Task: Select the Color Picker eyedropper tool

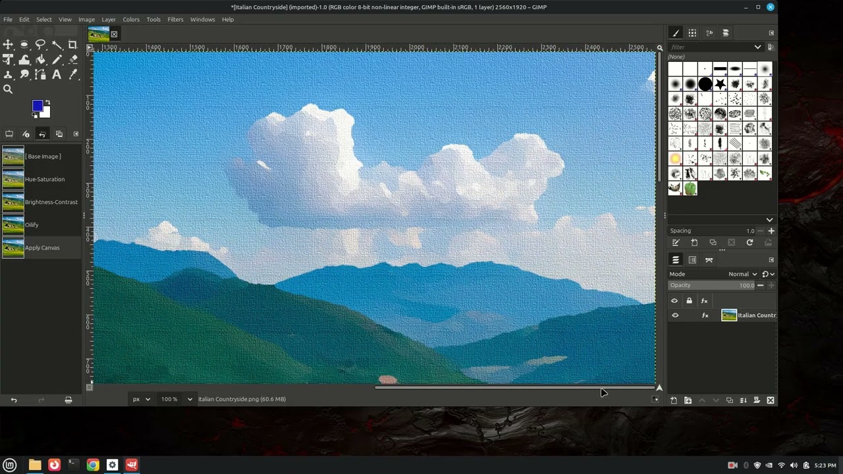Action: [72, 75]
